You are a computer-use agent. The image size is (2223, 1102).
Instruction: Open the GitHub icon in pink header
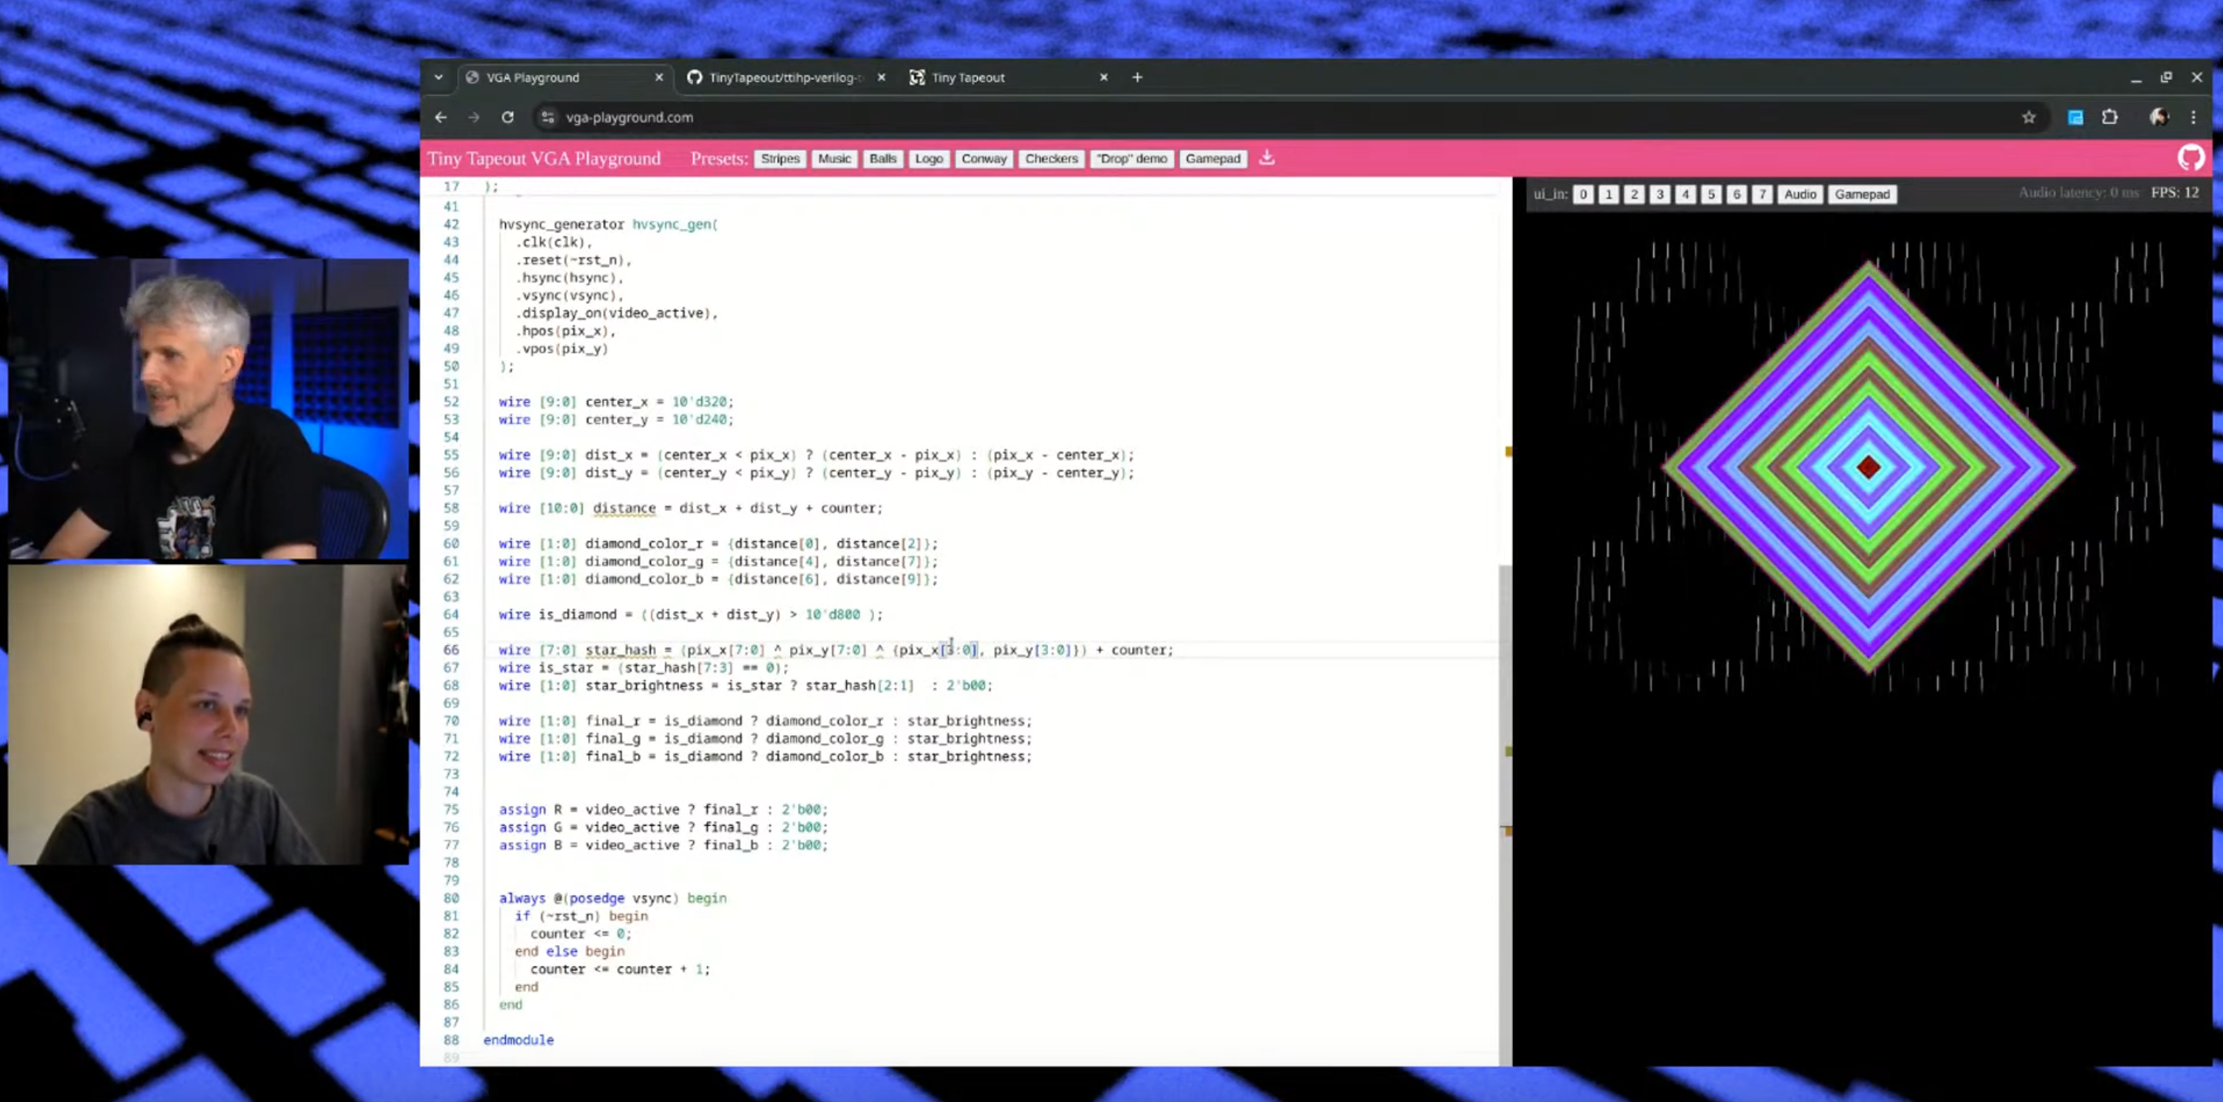click(2190, 158)
